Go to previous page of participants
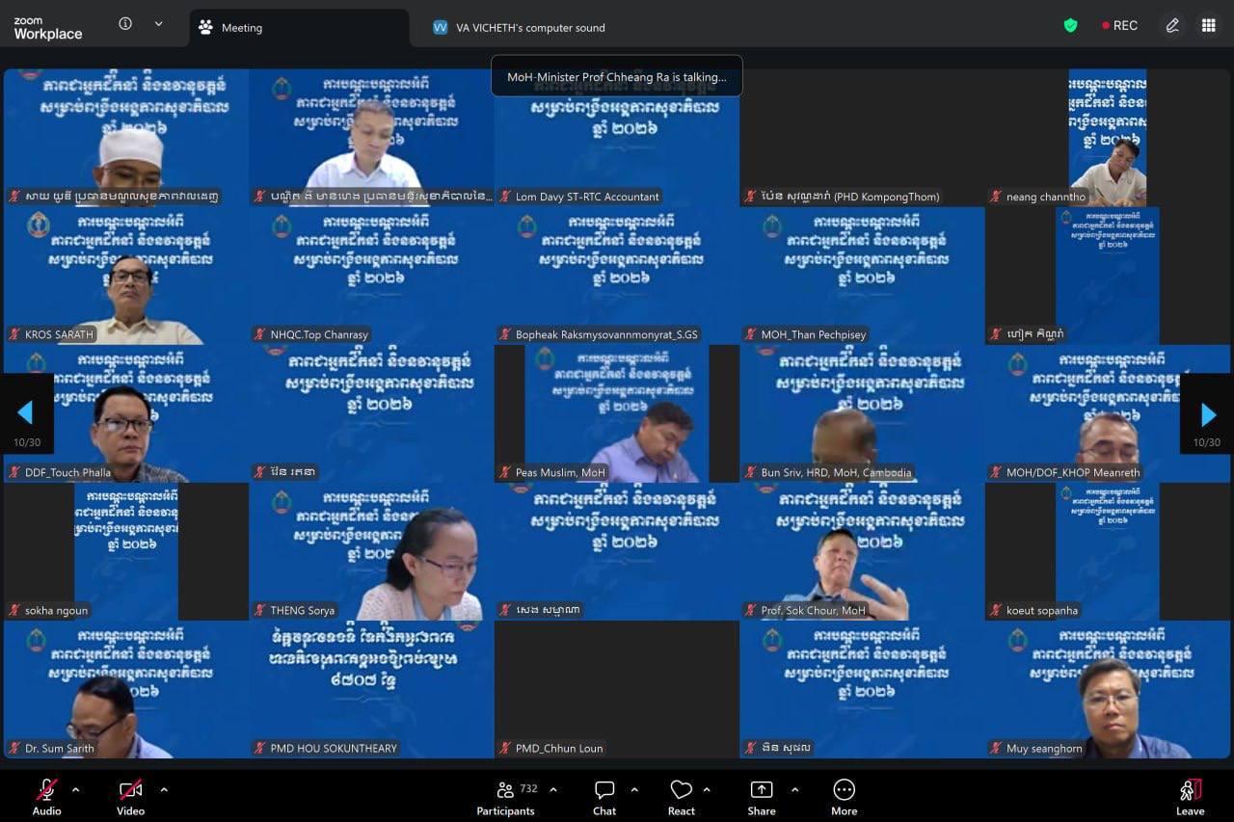Screen dimensions: 1234x822 (x=26, y=413)
